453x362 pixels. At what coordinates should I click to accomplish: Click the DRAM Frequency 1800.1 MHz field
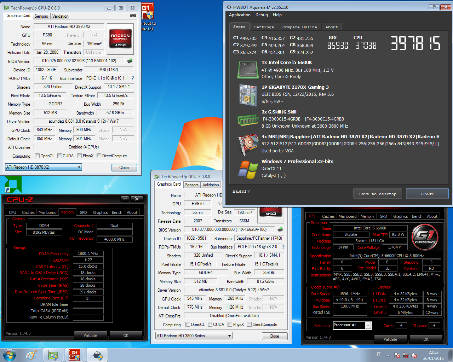pos(88,253)
